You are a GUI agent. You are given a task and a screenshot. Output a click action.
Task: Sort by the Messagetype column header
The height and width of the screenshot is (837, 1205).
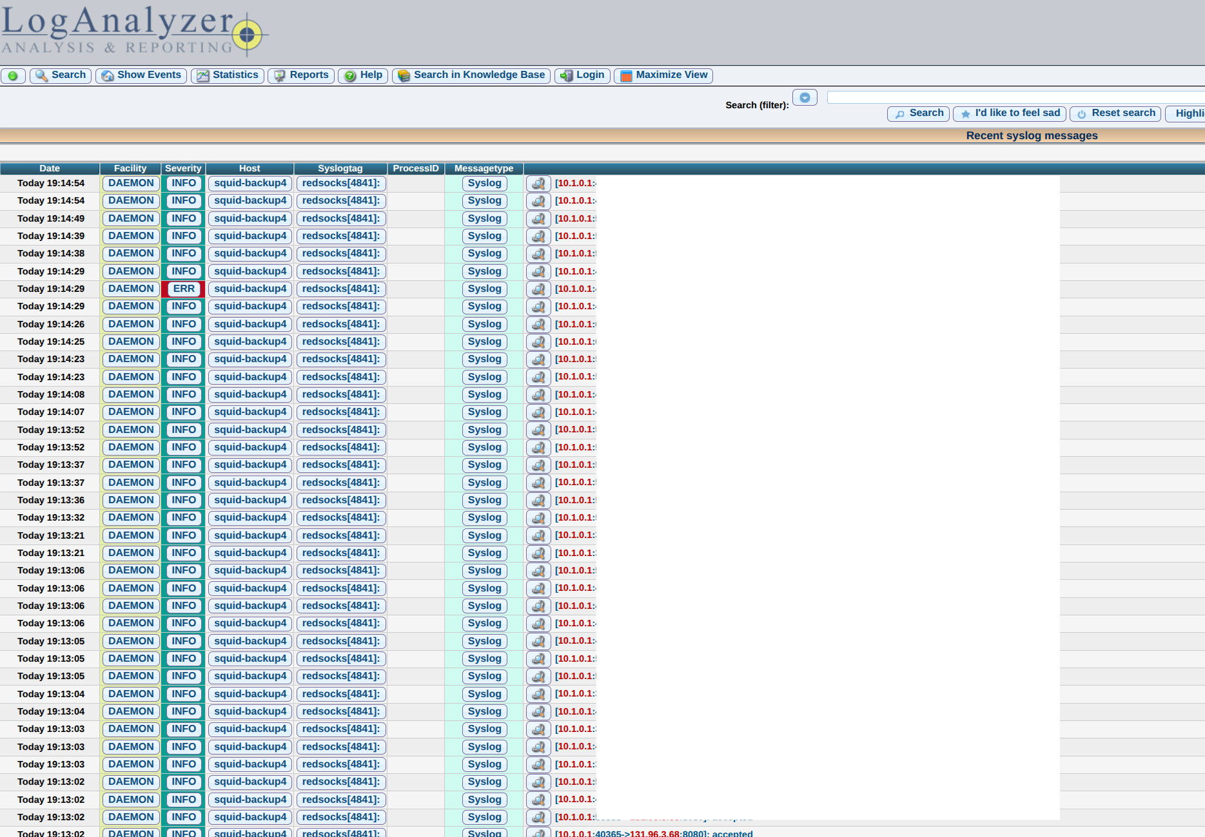[484, 168]
